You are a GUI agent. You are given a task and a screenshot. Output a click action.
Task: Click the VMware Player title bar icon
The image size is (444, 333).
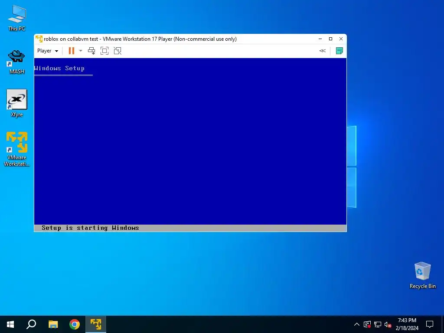[x=39, y=39]
